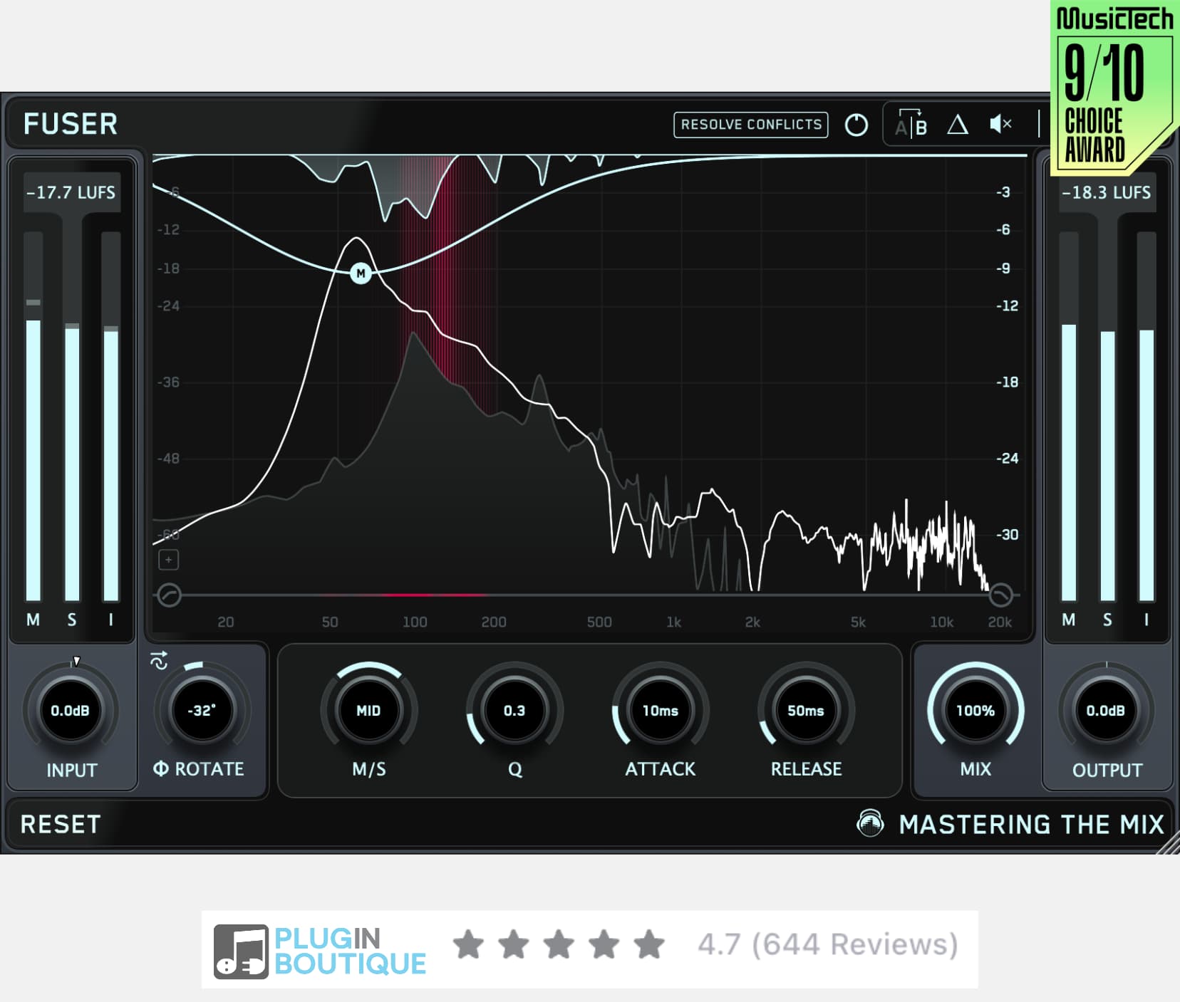Mute audio with the speaker icon
The image size is (1180, 1002).
[x=1000, y=125]
